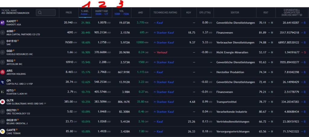The image size is (309, 137).
Task: Open the ARIS ticker link
Action: pos(9,71)
